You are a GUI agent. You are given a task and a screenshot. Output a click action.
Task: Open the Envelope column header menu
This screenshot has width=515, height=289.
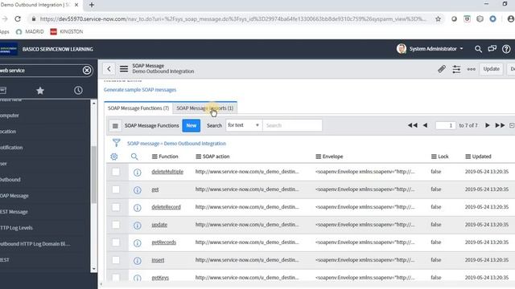pyautogui.click(x=319, y=157)
